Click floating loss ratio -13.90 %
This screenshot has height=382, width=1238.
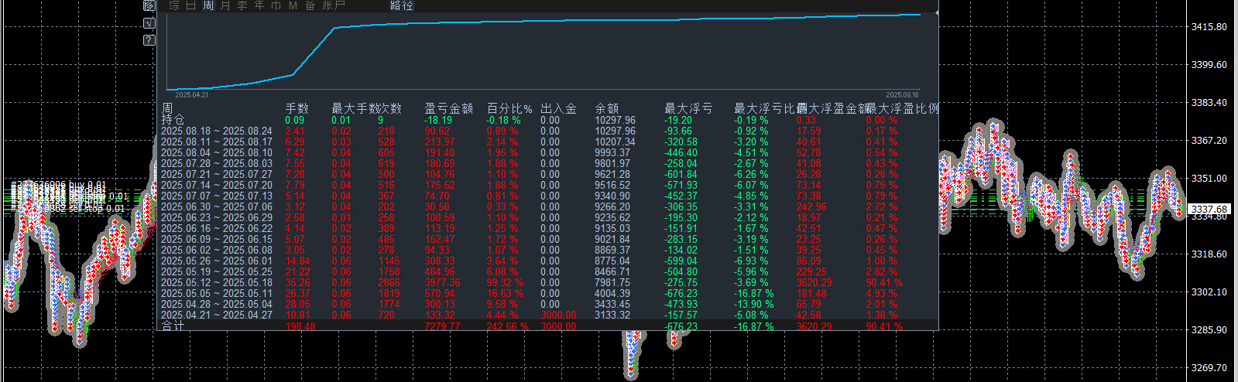753,304
